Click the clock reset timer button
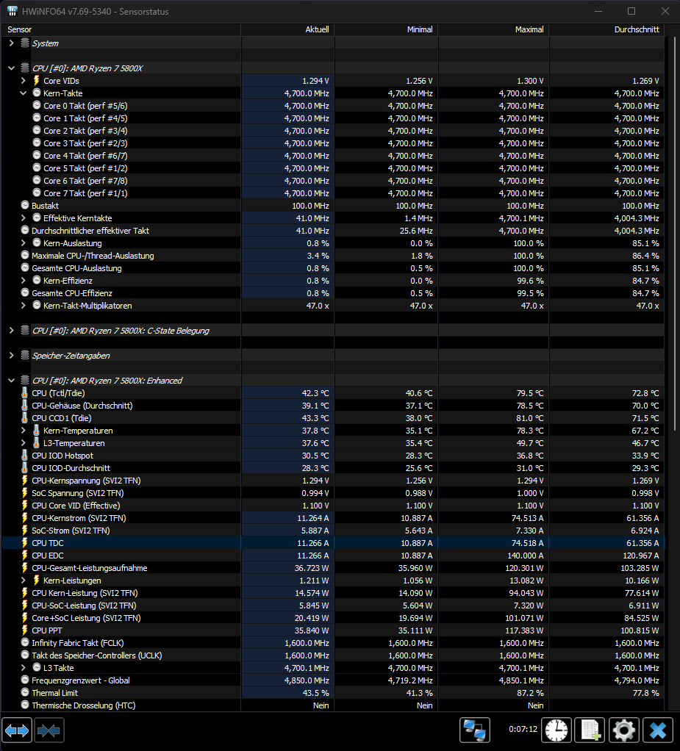 tap(556, 730)
